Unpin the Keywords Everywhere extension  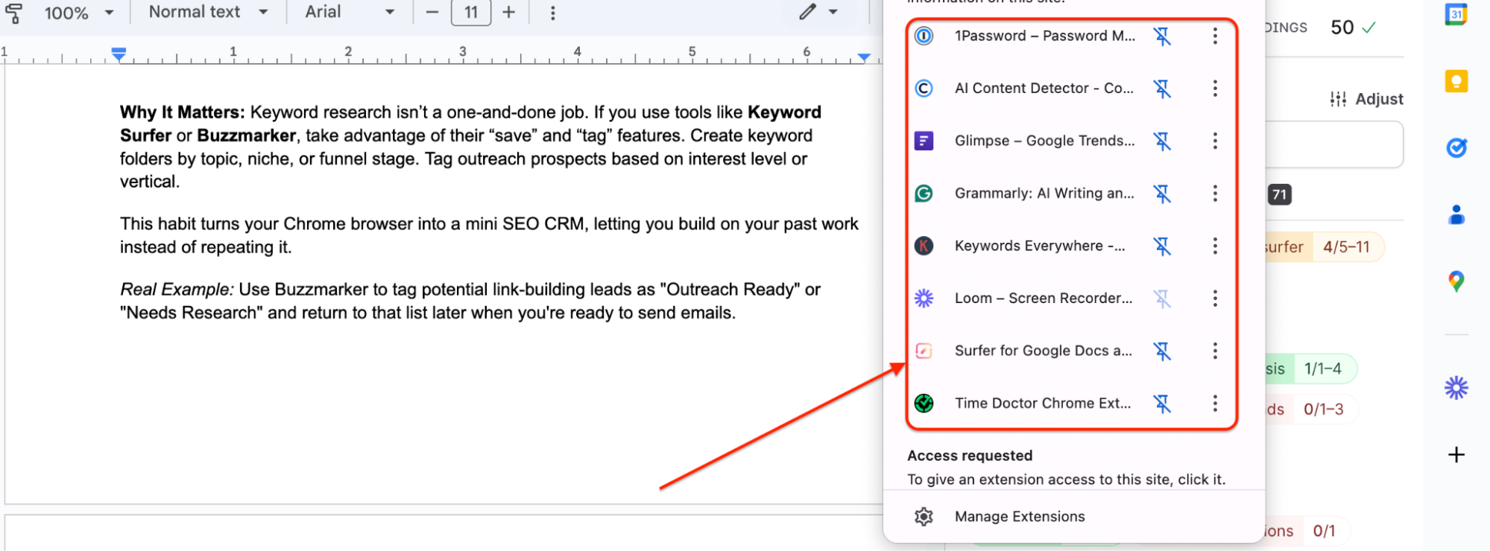coord(1162,246)
